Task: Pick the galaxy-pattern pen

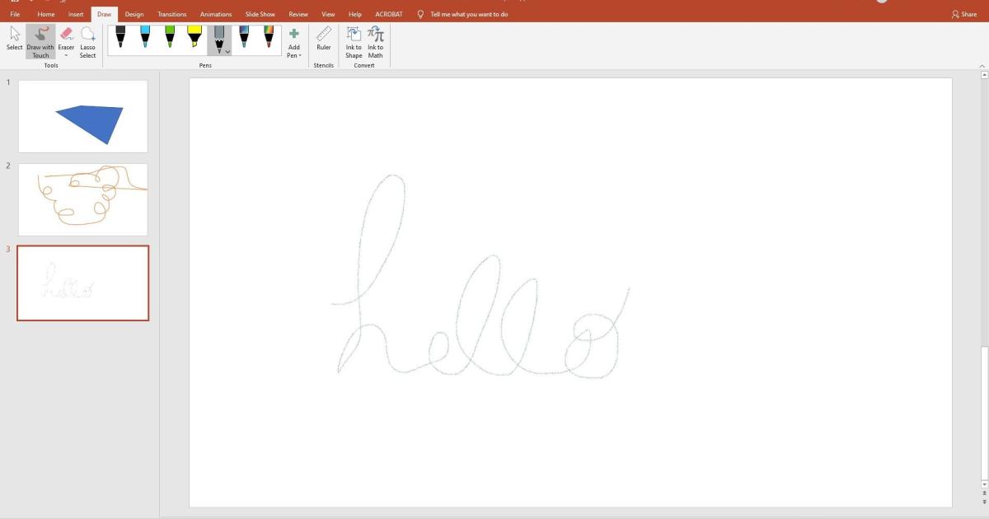Action: click(x=244, y=37)
